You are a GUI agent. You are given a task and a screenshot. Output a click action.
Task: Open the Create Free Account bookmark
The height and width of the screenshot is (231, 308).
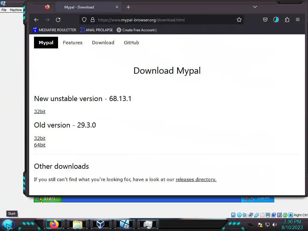(x=137, y=30)
